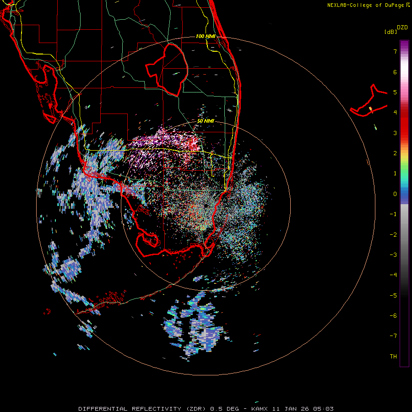Click the -3 value on color scale
The width and height of the screenshot is (412, 412).
pyautogui.click(x=393, y=255)
